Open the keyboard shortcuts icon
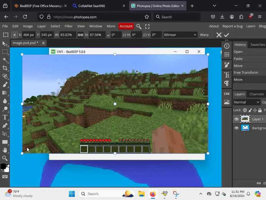 click(x=5, y=177)
